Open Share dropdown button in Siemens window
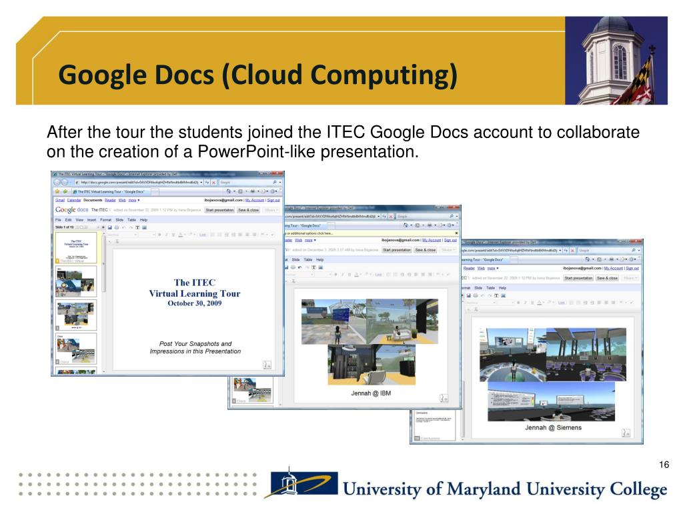The width and height of the screenshot is (683, 512). pyautogui.click(x=630, y=278)
